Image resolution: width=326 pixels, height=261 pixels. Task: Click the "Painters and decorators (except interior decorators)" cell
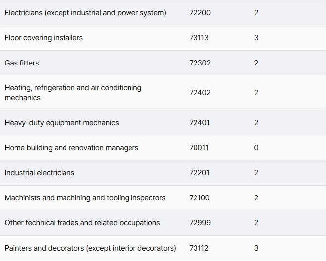pos(90,248)
